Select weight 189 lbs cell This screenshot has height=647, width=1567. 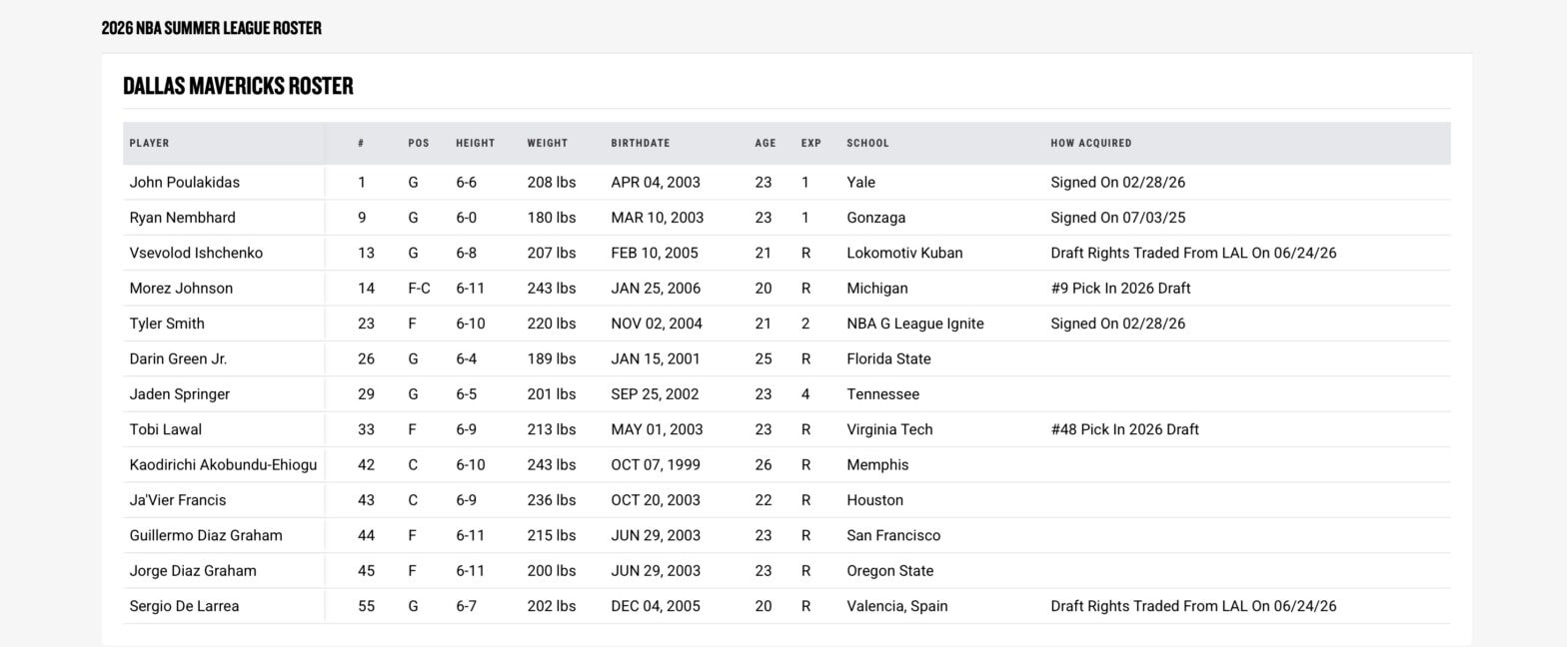552,359
